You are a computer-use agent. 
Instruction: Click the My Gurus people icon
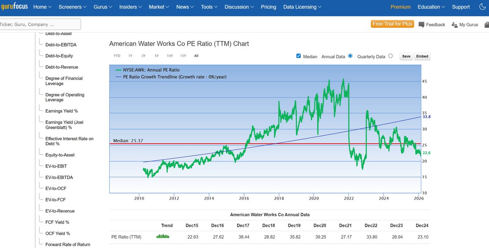tap(455, 24)
